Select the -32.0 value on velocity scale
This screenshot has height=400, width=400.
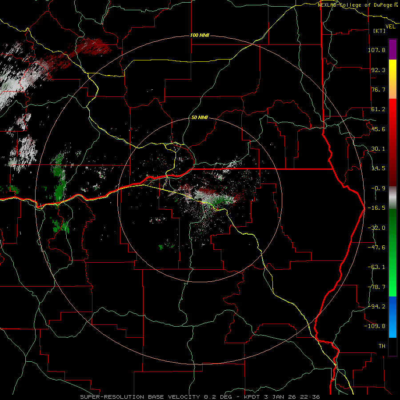tap(376, 228)
